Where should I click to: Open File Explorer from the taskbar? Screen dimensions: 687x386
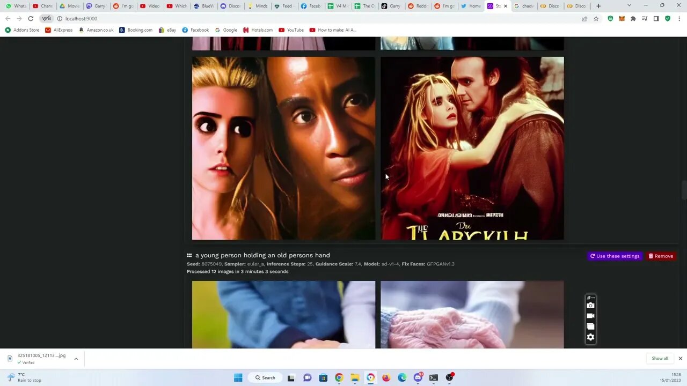pyautogui.click(x=355, y=377)
